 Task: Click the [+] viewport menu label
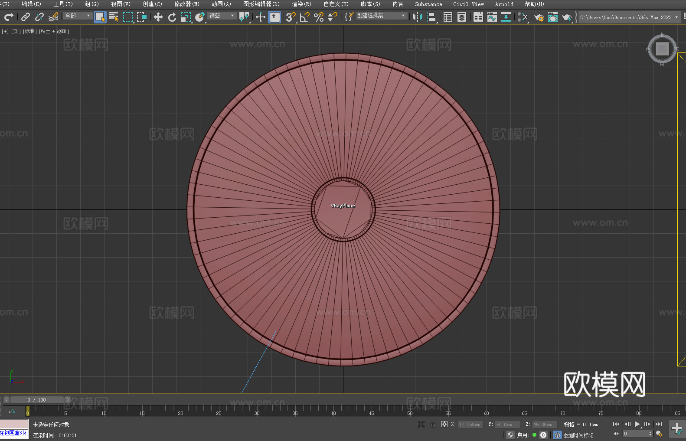click(5, 31)
